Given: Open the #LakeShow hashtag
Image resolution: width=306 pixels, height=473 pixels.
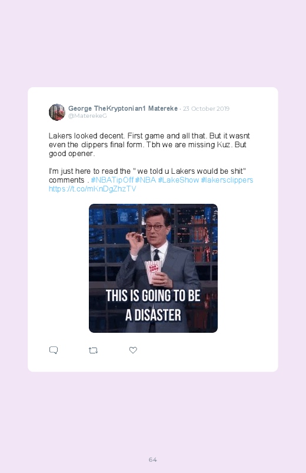Looking at the screenshot, I should pos(178,180).
